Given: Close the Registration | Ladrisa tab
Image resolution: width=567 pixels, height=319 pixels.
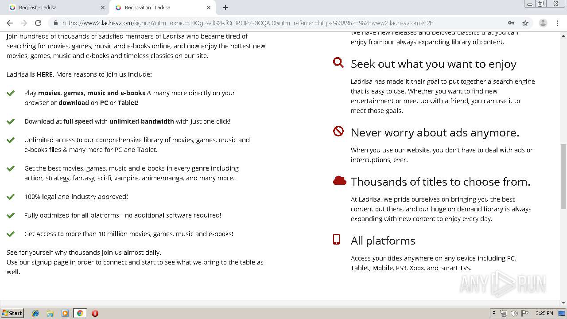Looking at the screenshot, I should (209, 8).
